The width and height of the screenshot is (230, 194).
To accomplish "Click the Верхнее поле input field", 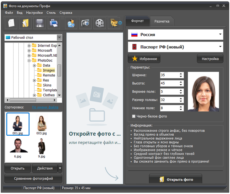I will (169, 91).
